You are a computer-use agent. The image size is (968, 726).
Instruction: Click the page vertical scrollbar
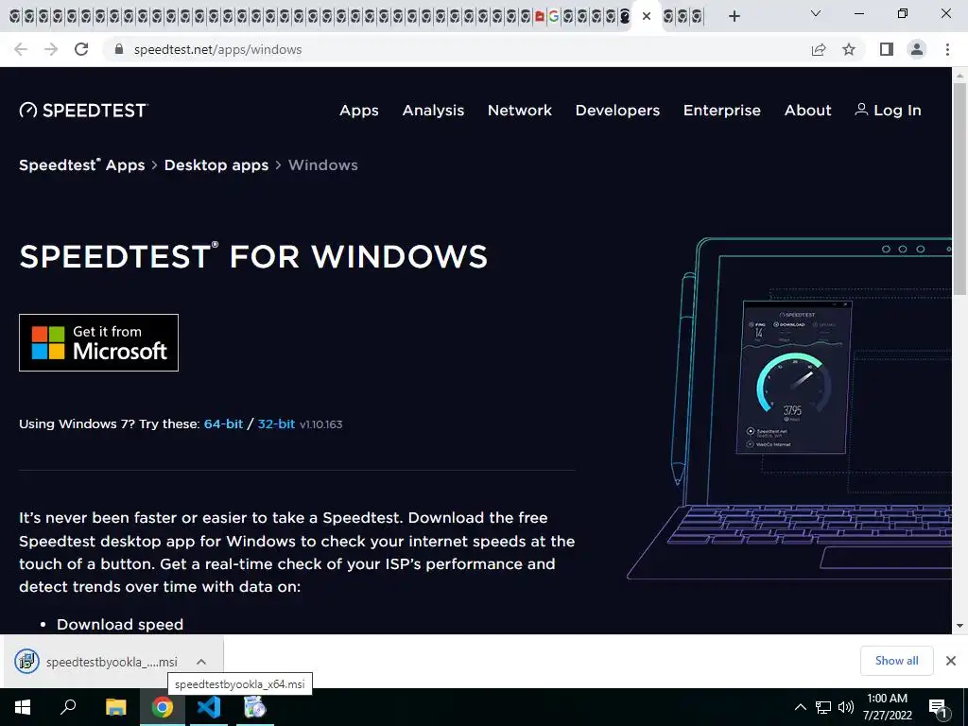[960, 188]
